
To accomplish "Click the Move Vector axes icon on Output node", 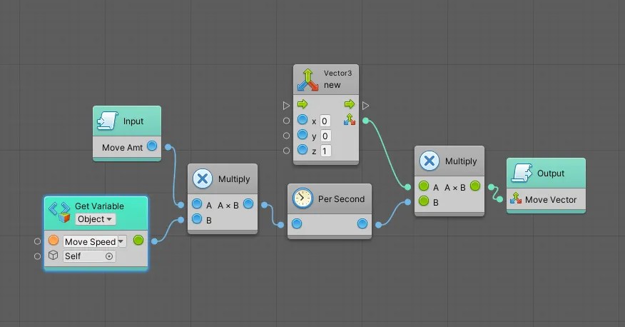I will [516, 198].
